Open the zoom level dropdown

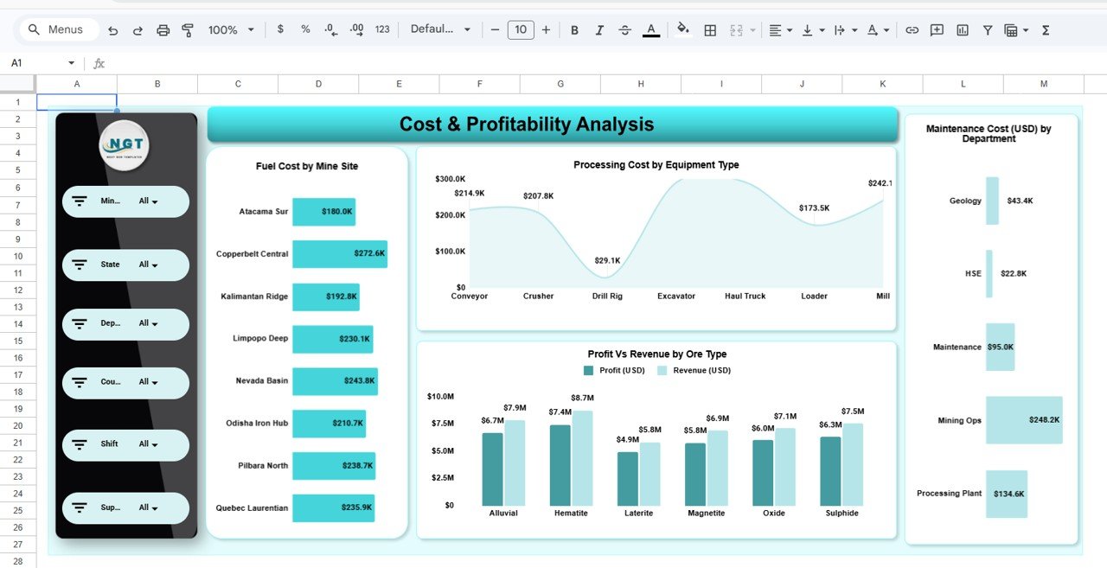tap(231, 30)
